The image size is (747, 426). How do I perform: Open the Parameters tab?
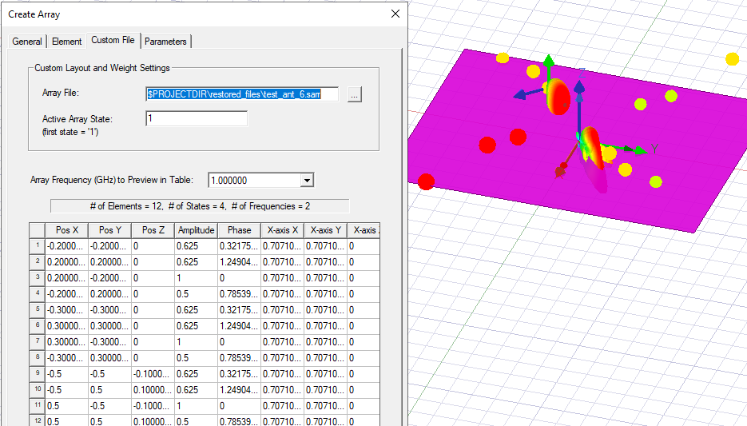pos(165,42)
